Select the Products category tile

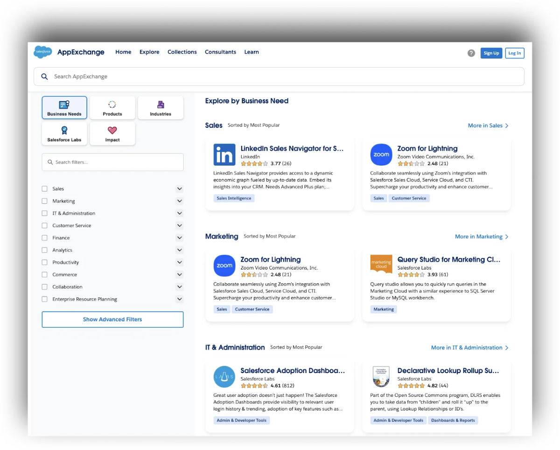112,108
